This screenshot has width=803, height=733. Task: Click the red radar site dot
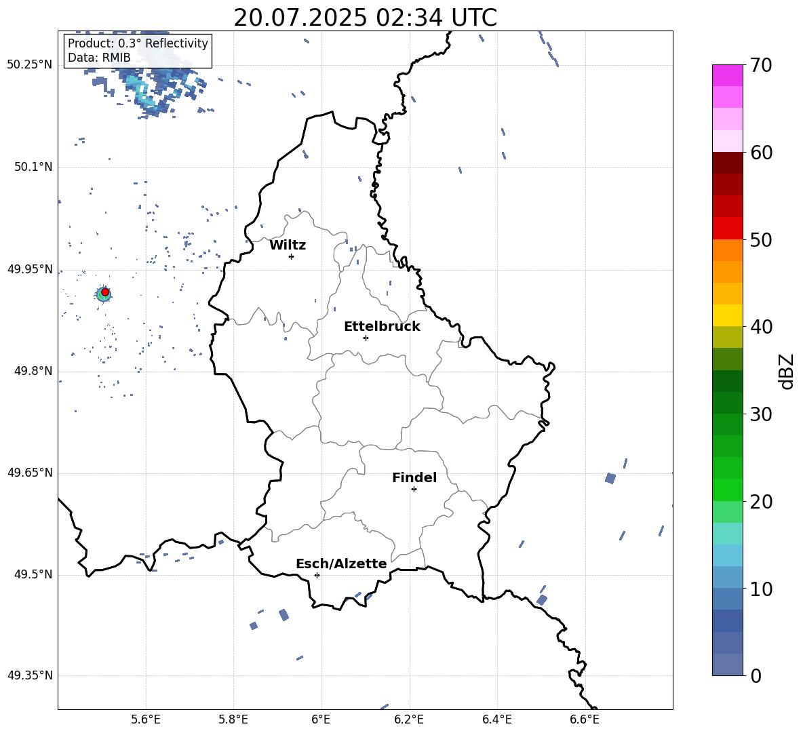point(105,292)
